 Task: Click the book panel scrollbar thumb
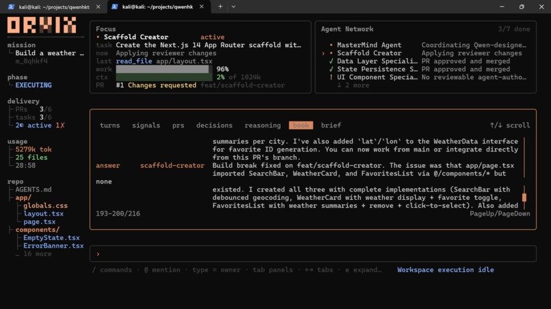tap(524, 197)
